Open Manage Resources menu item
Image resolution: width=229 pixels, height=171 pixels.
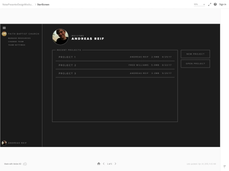click(19, 38)
